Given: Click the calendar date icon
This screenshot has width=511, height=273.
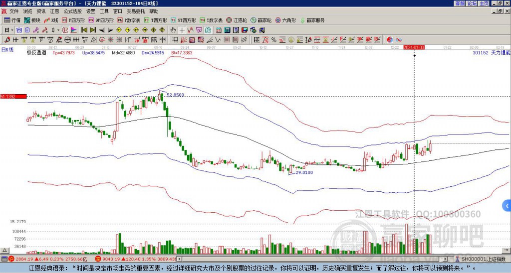Looking at the screenshot, I should point(219,30).
